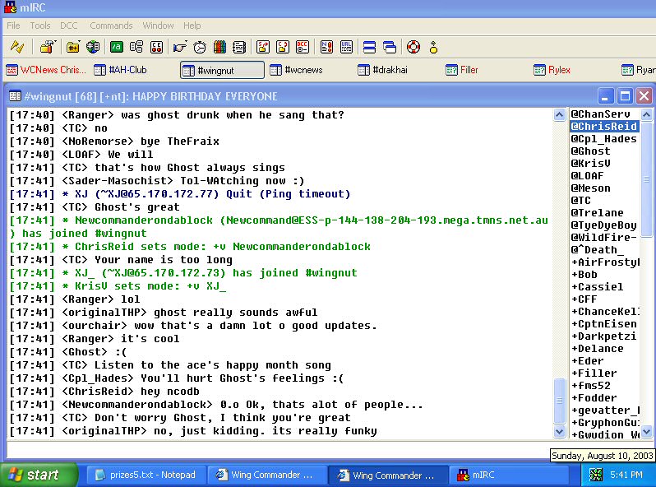The image size is (656, 487).
Task: Click the lifebuoy Help icon
Action: click(413, 47)
